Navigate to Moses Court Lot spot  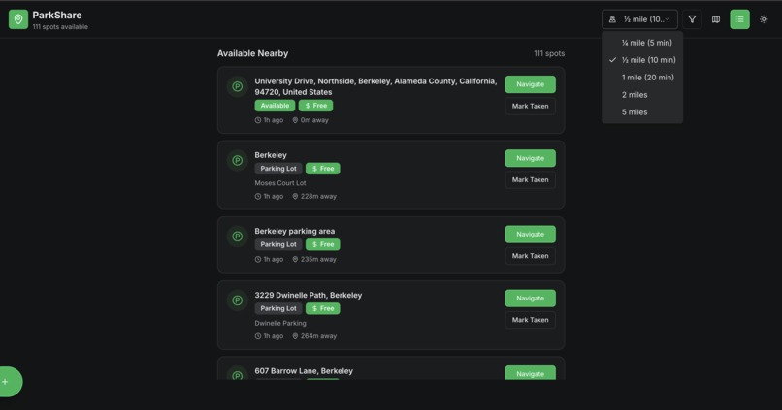click(x=530, y=158)
